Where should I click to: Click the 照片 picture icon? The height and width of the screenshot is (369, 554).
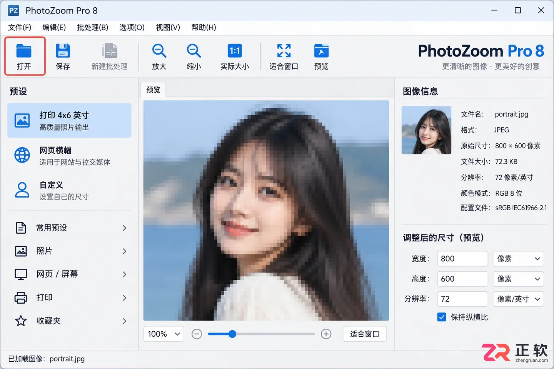[x=21, y=251]
